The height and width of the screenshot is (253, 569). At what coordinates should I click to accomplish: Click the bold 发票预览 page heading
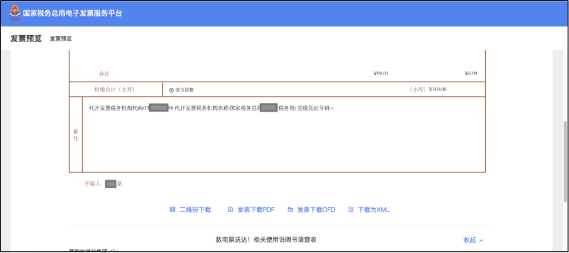[26, 38]
